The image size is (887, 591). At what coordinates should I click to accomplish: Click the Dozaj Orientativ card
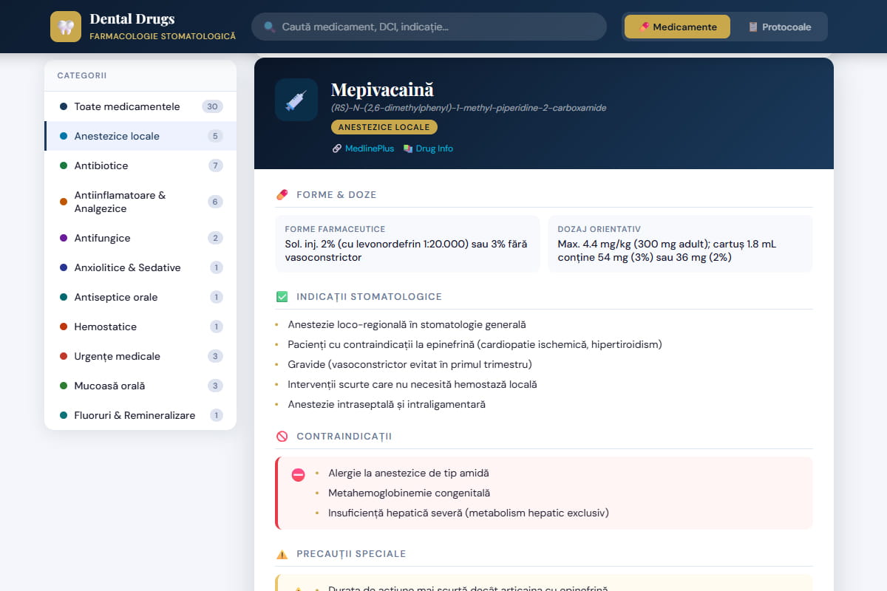click(x=680, y=244)
